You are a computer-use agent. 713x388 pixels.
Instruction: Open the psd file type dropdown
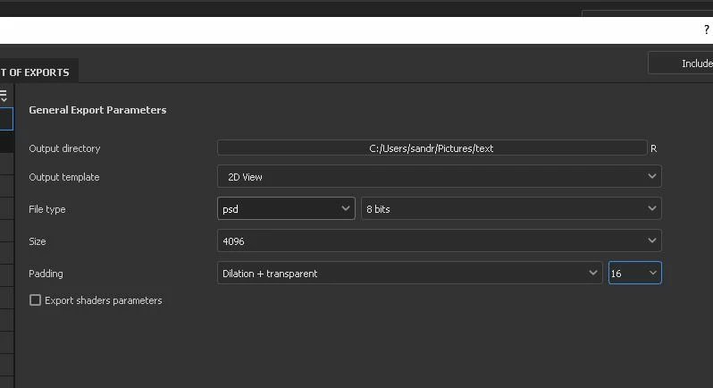[286, 209]
